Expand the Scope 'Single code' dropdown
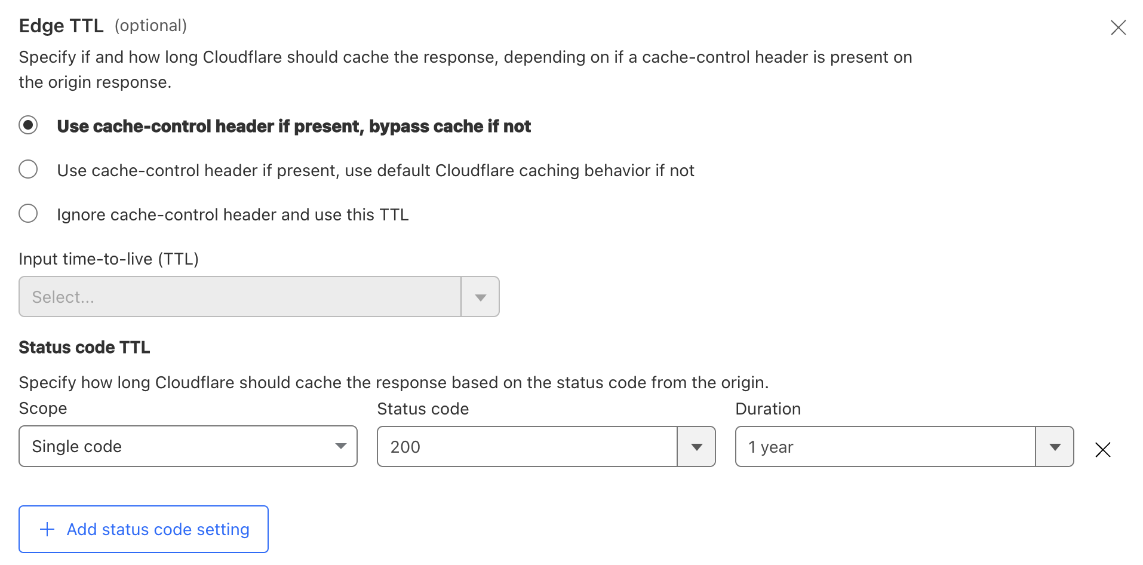The height and width of the screenshot is (565, 1143). 188,446
